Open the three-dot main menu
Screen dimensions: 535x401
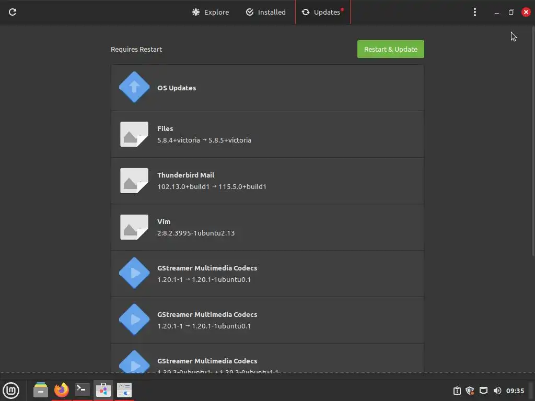coord(474,13)
